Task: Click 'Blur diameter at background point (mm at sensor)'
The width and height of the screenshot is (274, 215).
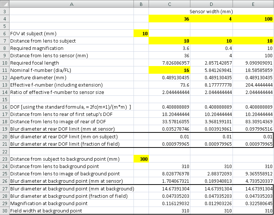Action: coord(66,181)
